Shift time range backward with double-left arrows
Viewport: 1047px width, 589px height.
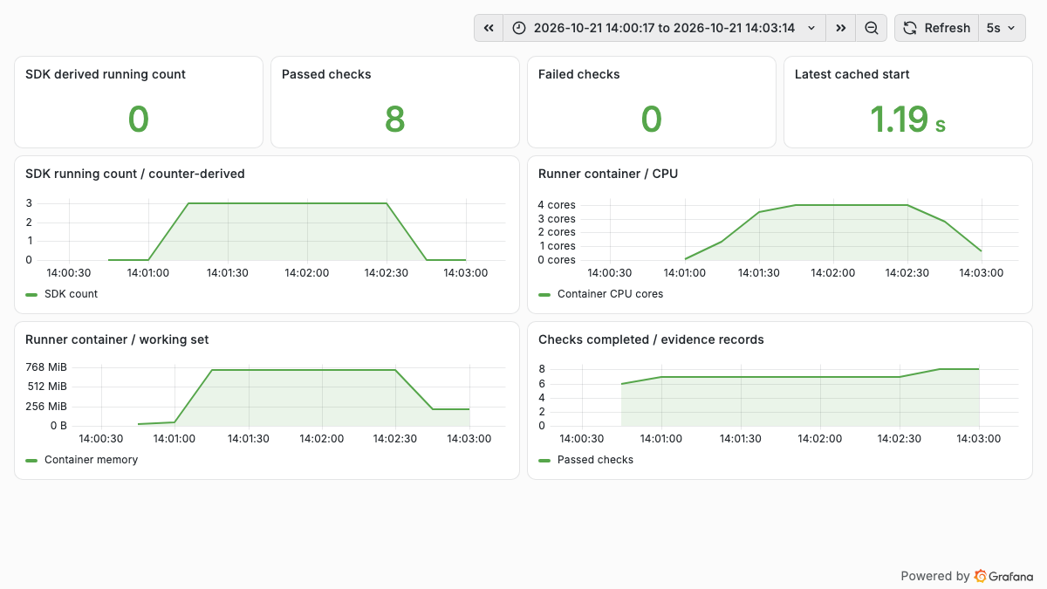[489, 28]
